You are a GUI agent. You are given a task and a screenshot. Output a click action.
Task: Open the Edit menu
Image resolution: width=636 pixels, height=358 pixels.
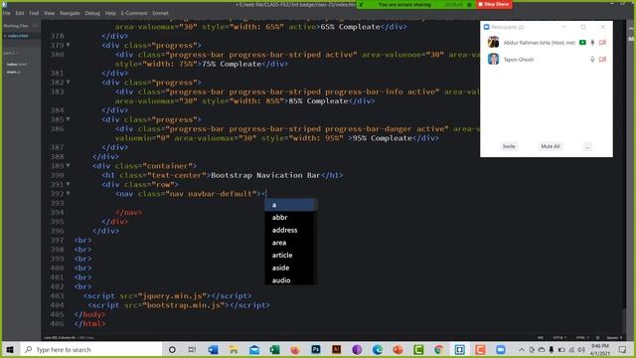tap(20, 13)
